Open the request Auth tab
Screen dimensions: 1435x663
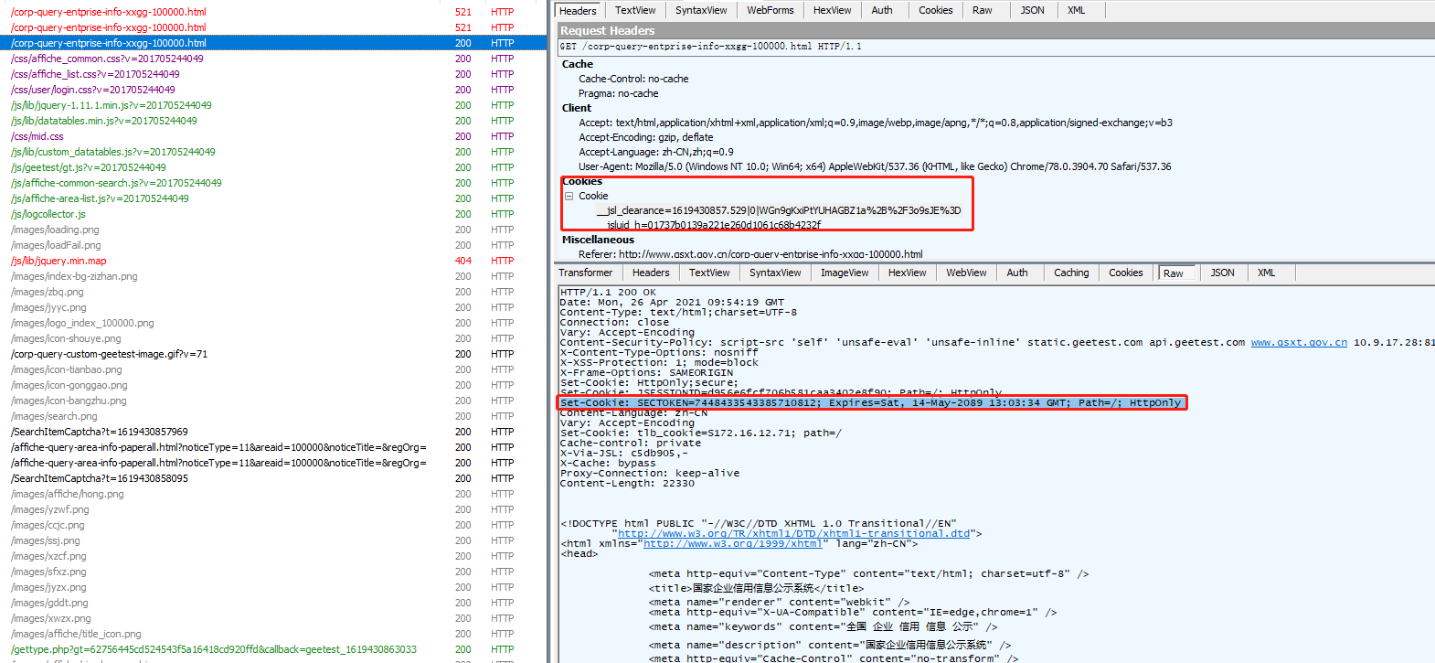(x=882, y=10)
